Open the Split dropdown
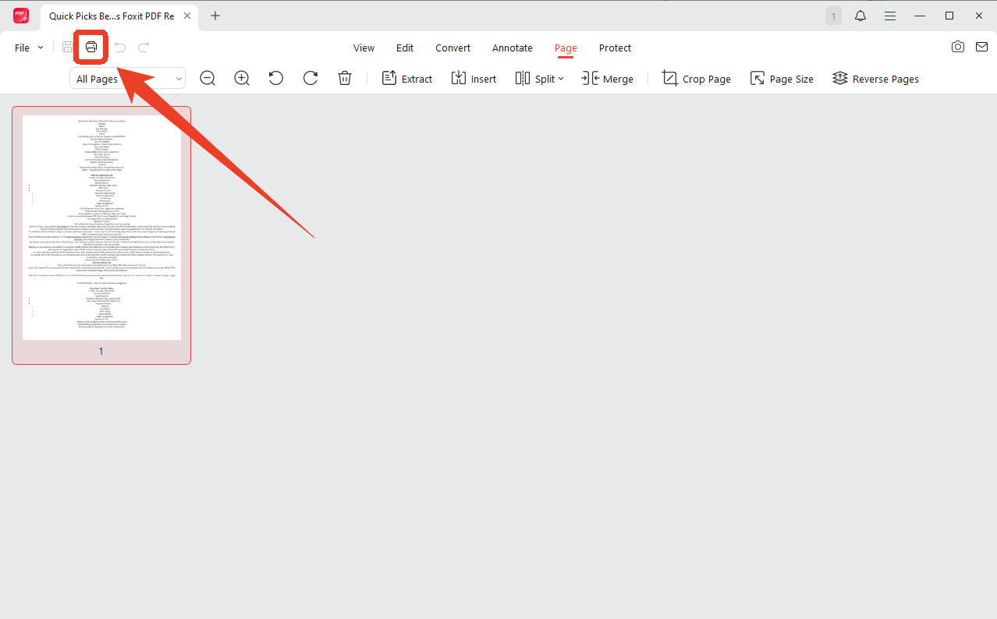Viewport: 997px width, 619px height. pyautogui.click(x=539, y=79)
